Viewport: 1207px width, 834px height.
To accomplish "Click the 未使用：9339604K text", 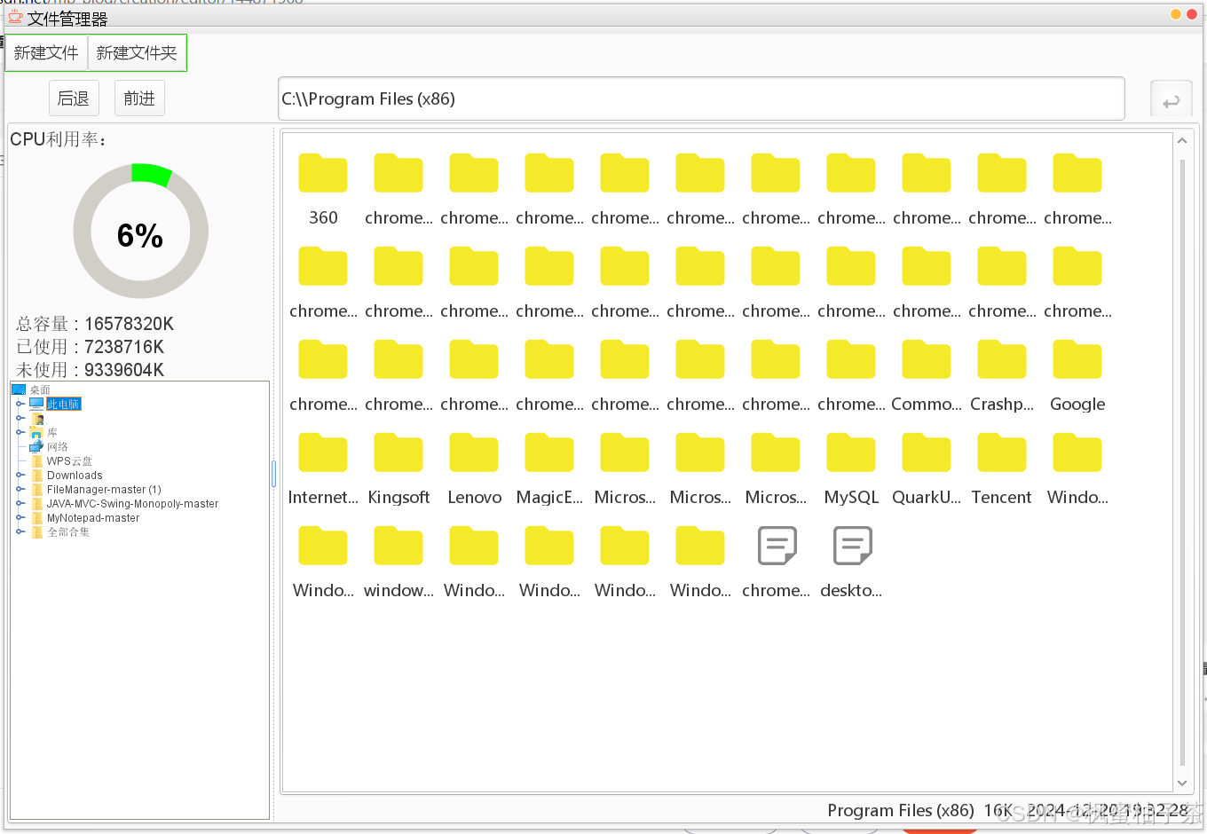I will click(x=91, y=370).
